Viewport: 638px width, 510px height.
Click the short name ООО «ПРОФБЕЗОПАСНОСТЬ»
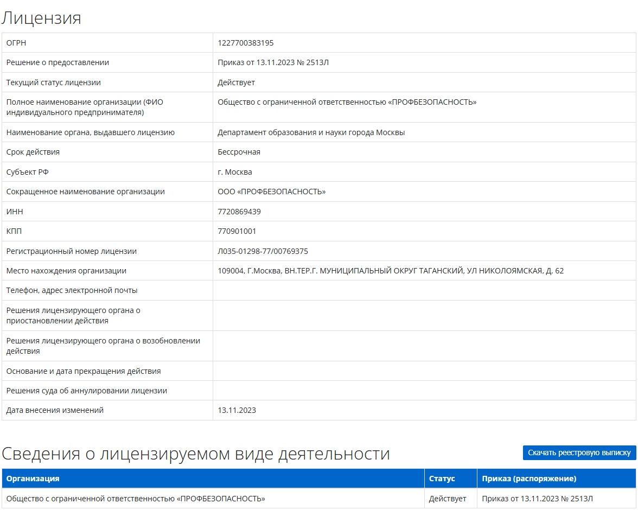[x=272, y=192]
